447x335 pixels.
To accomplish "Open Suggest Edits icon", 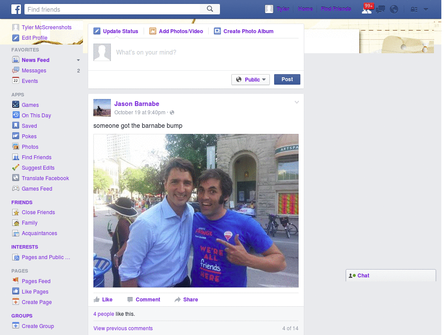I will 16,167.
